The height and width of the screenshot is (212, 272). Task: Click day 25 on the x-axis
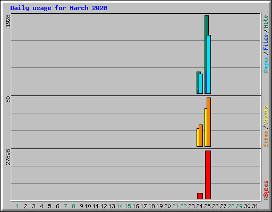tap(207, 206)
